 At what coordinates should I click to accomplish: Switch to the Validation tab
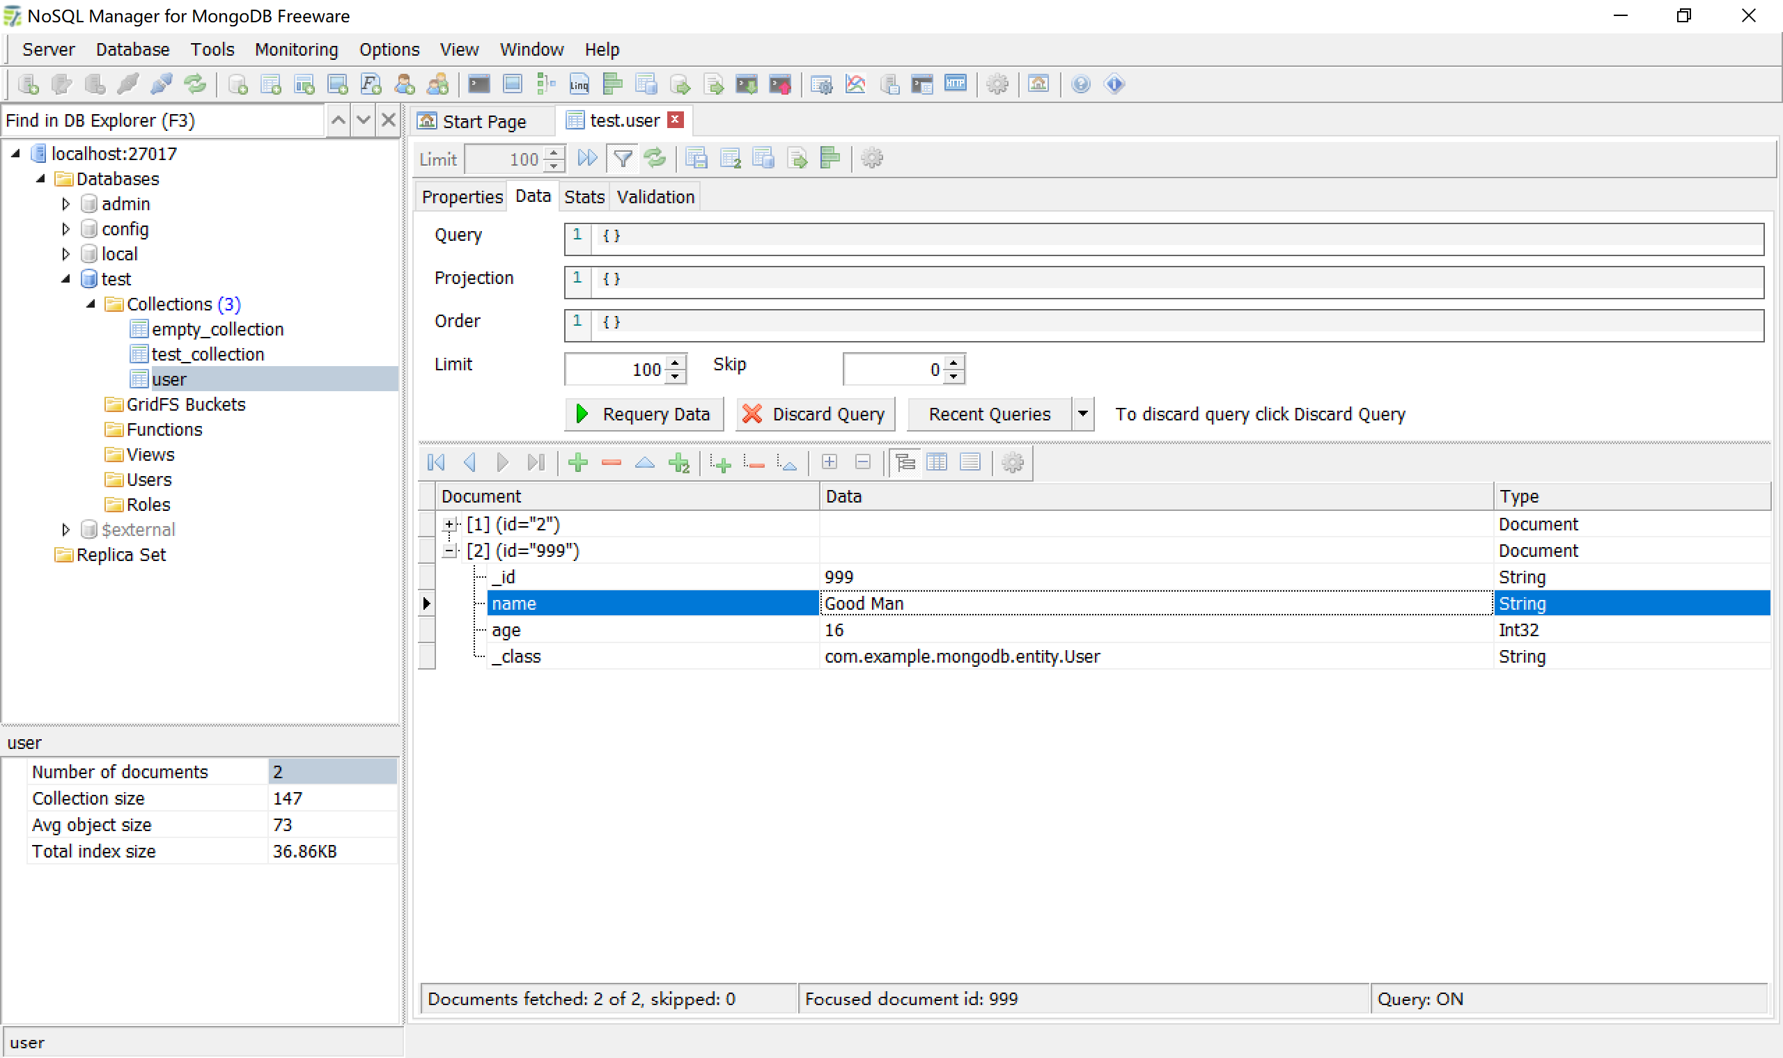[653, 196]
